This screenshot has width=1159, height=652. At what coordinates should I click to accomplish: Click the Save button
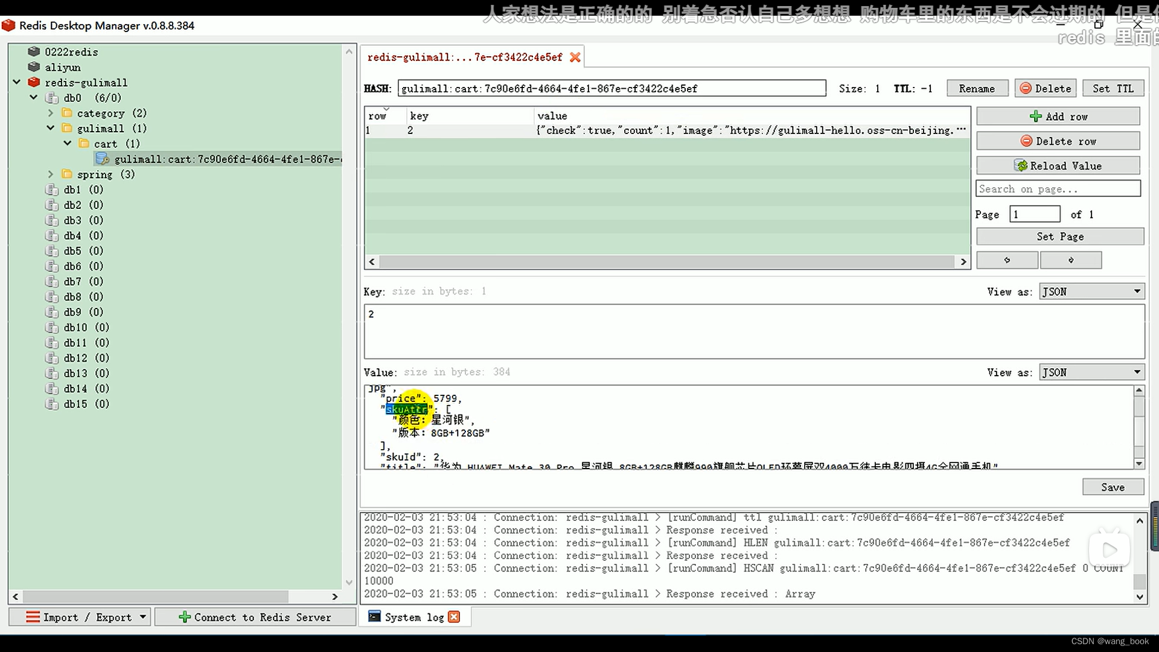pyautogui.click(x=1113, y=487)
